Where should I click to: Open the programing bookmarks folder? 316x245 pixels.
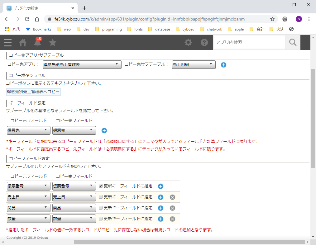tap(108, 29)
